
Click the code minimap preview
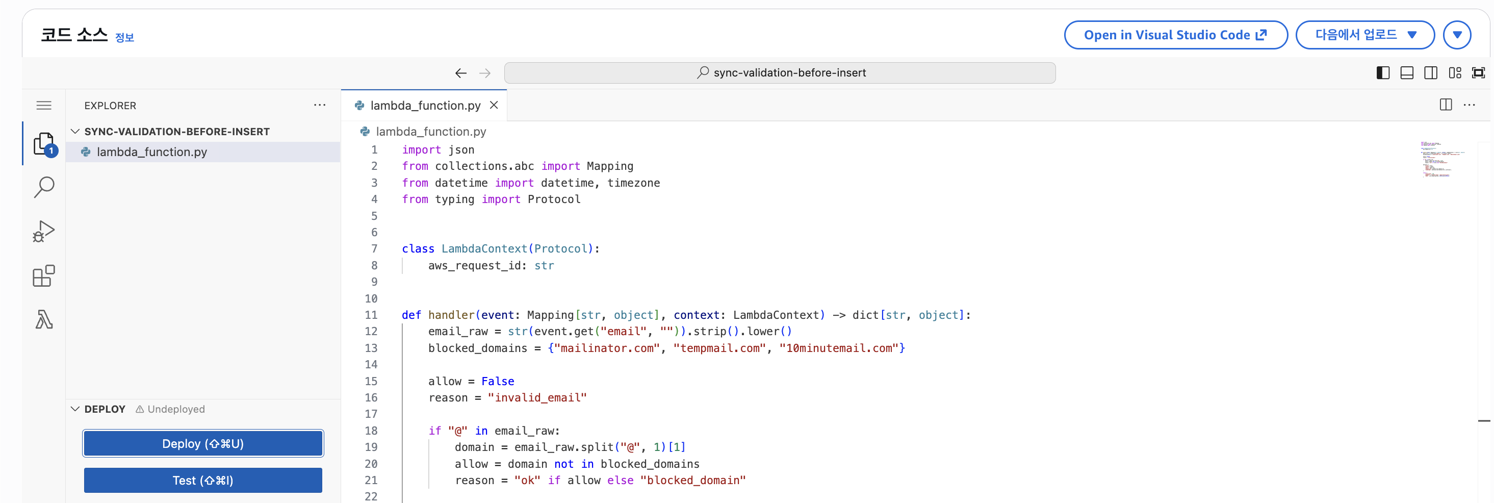pos(1443,159)
